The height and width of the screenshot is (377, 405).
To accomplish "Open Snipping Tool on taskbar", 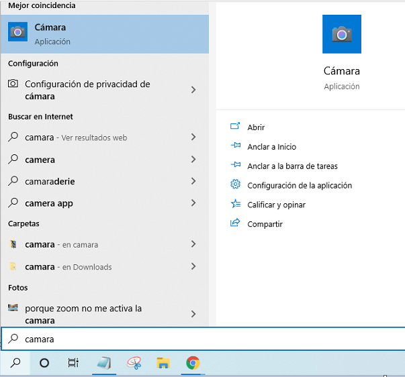I will [134, 363].
